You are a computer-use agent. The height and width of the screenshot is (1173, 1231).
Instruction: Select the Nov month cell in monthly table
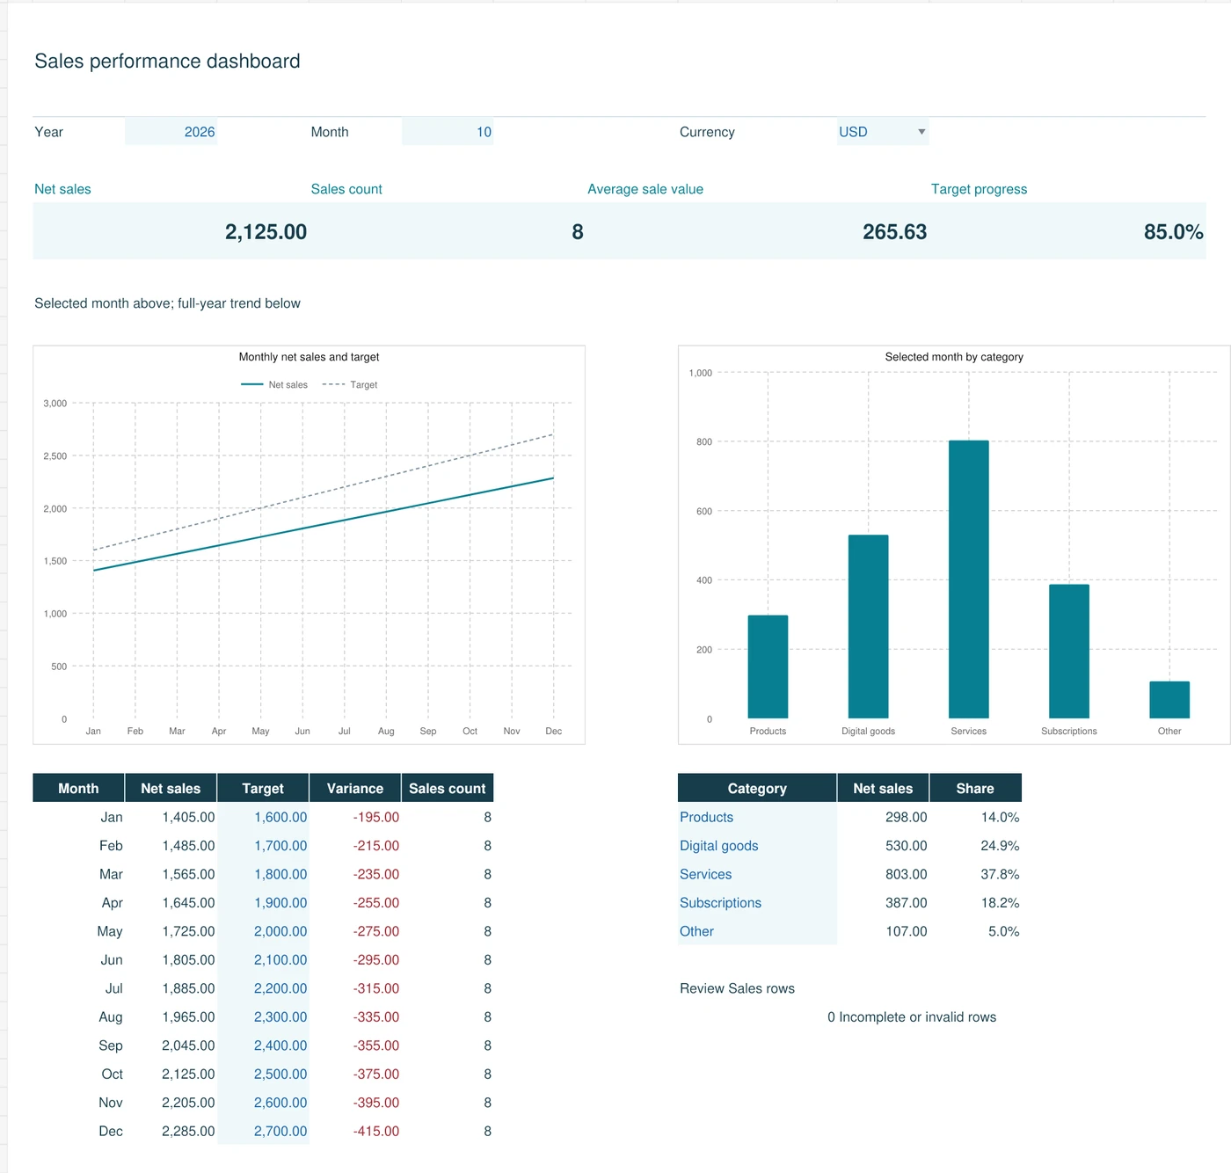coord(78,1103)
